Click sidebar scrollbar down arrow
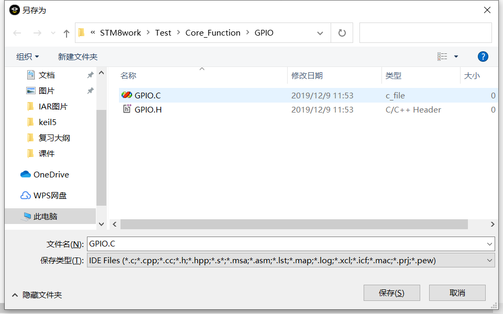 101,225
